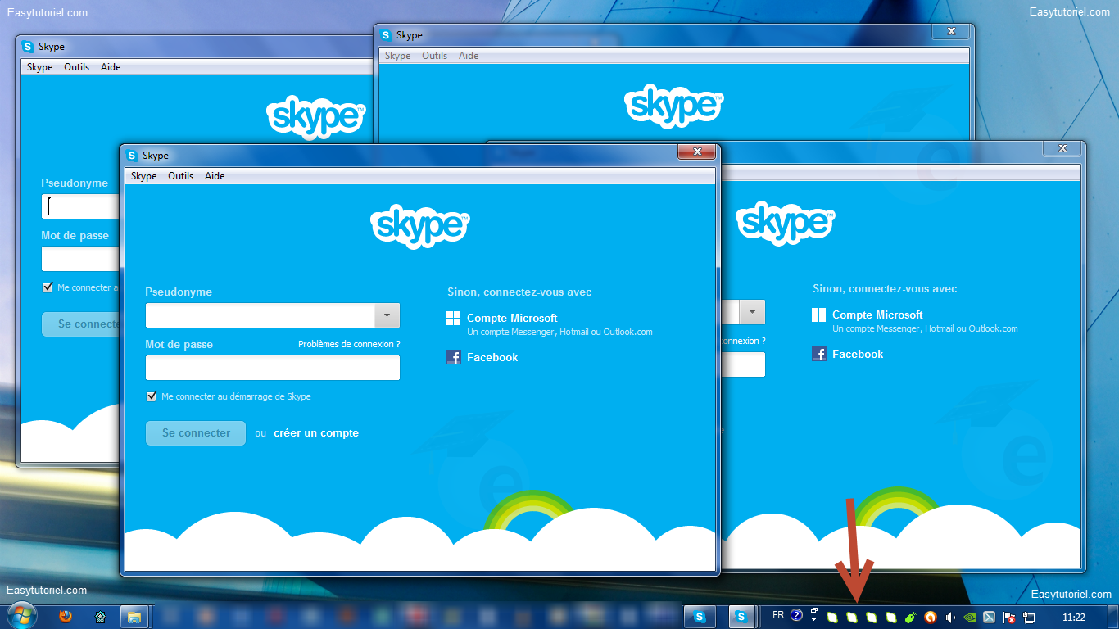
Task: Click the Facebook logo icon in front Skype window
Action: [x=453, y=357]
